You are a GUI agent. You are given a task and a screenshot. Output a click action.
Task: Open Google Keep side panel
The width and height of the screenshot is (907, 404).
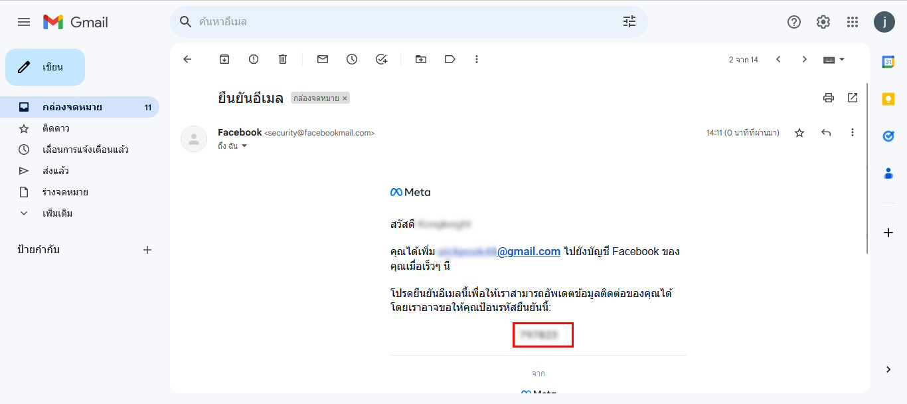pyautogui.click(x=888, y=99)
